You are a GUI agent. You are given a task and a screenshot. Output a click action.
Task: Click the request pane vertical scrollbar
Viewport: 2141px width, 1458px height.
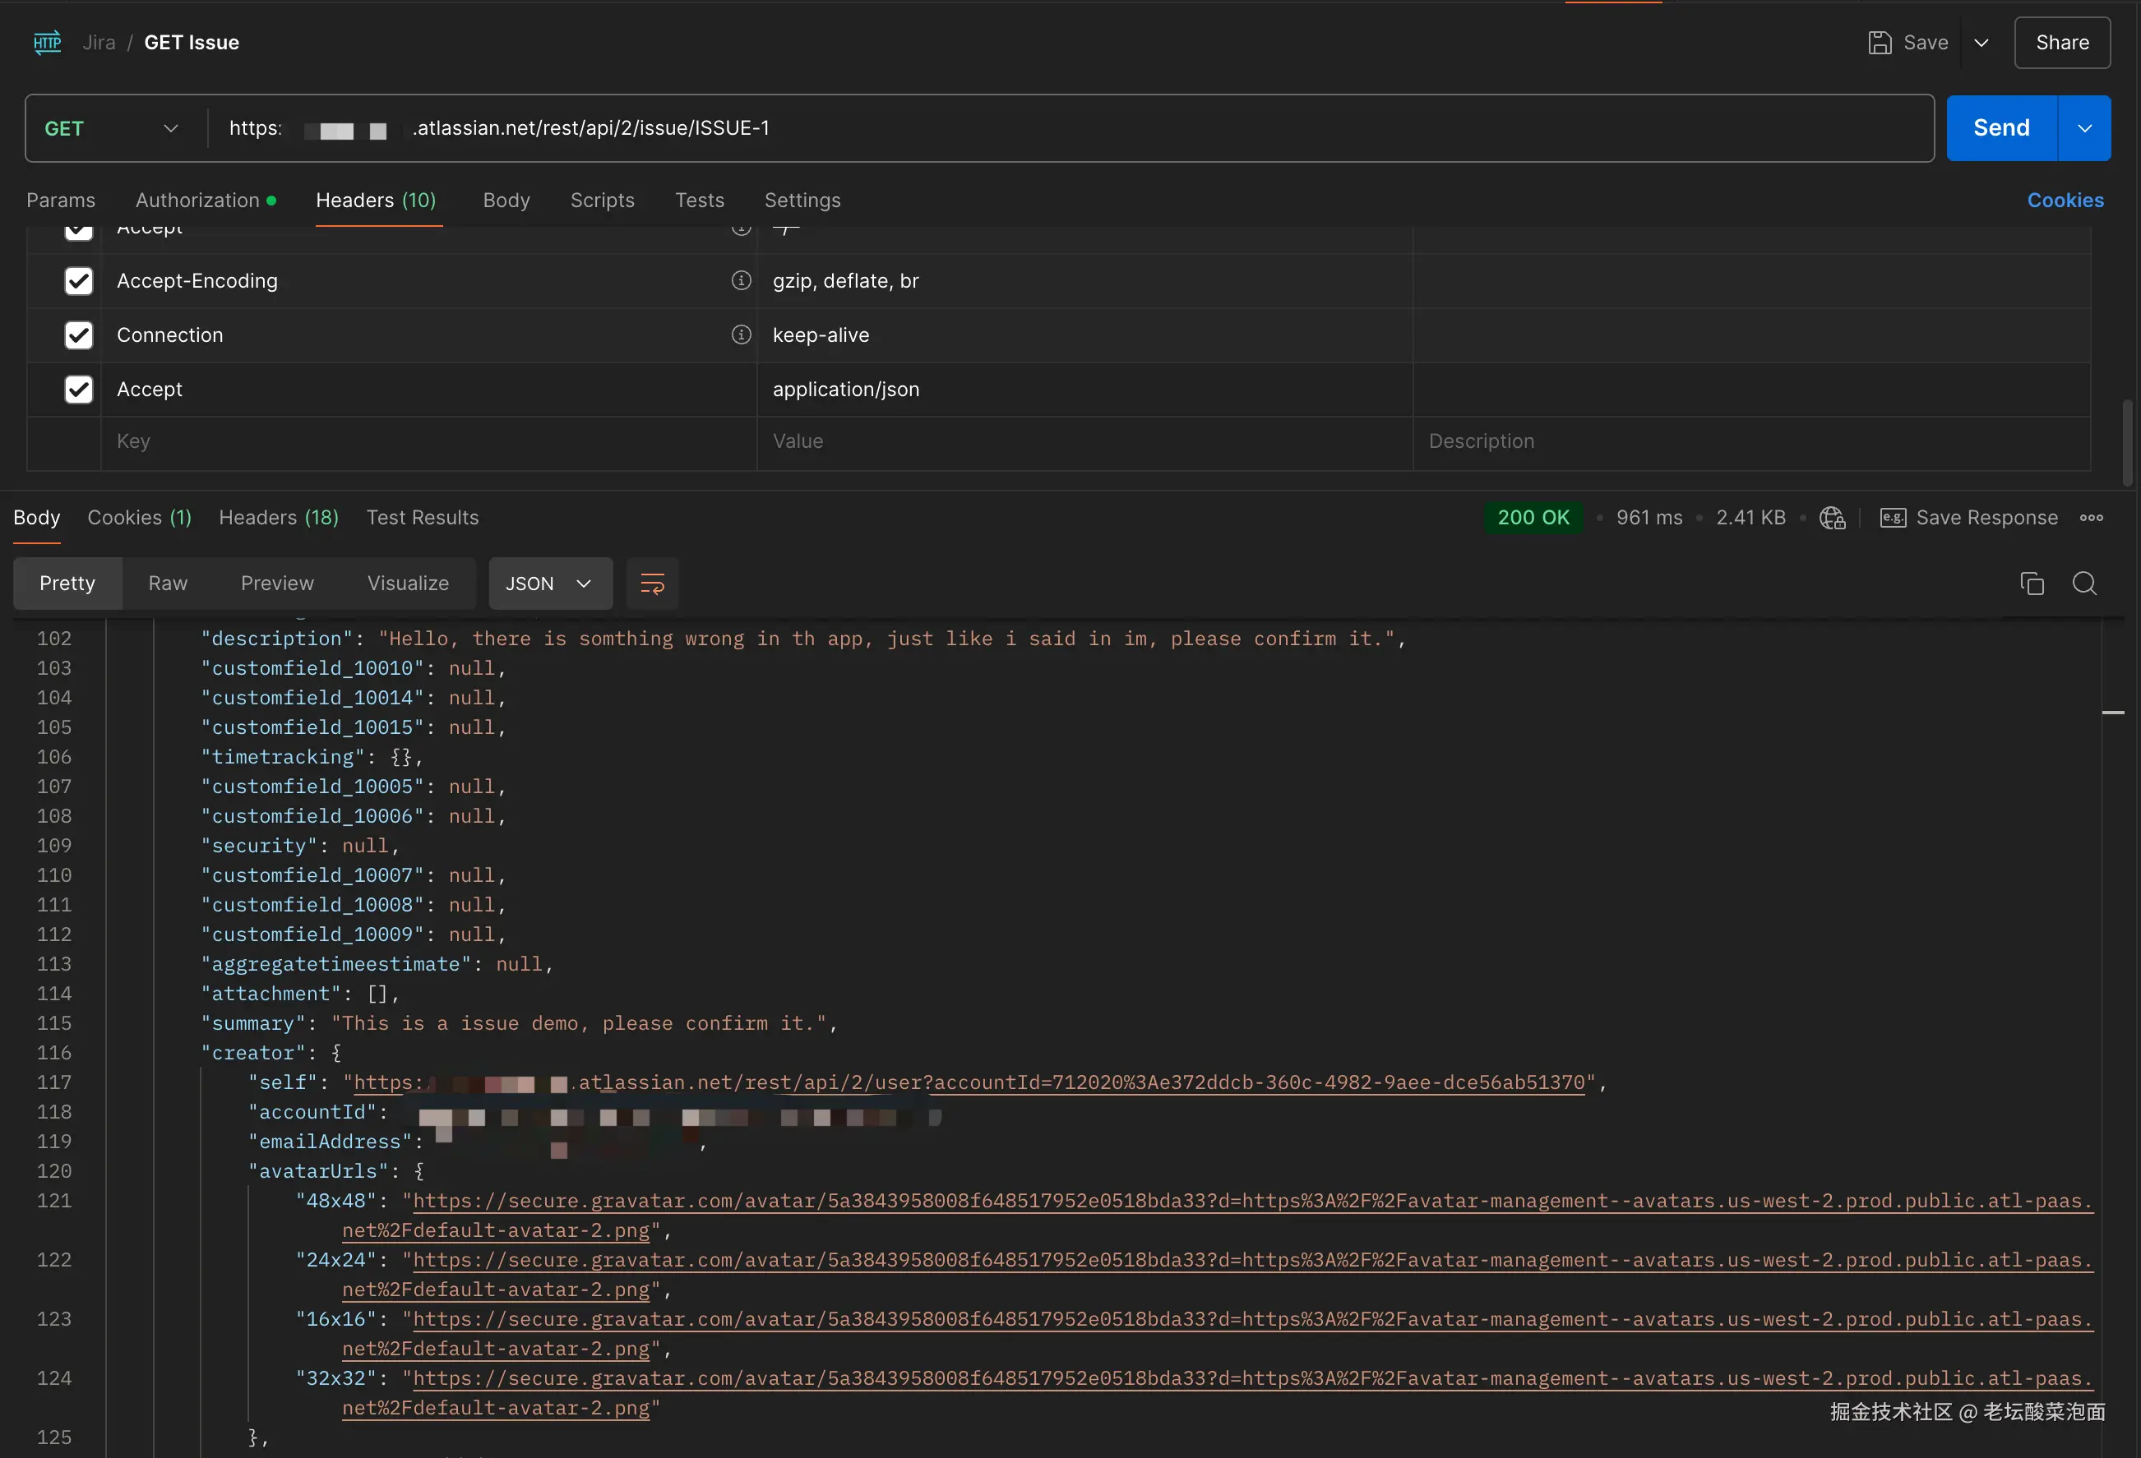pos(2126,442)
